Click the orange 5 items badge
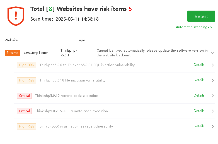 pos(13,53)
